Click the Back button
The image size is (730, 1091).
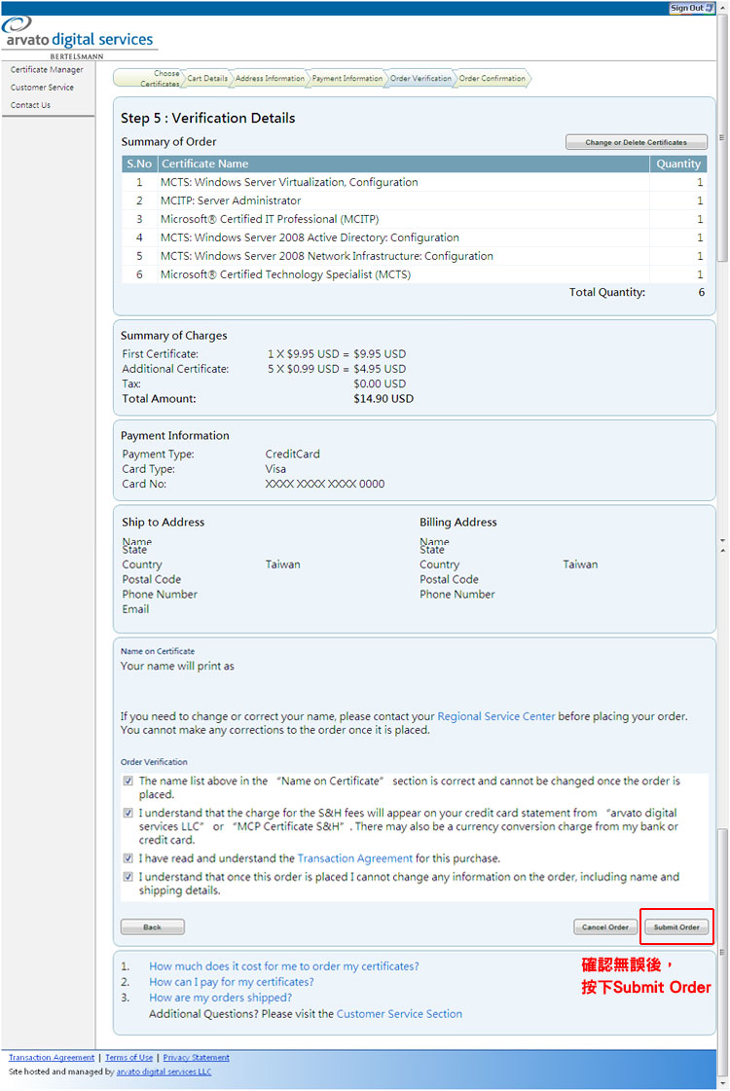point(153,927)
